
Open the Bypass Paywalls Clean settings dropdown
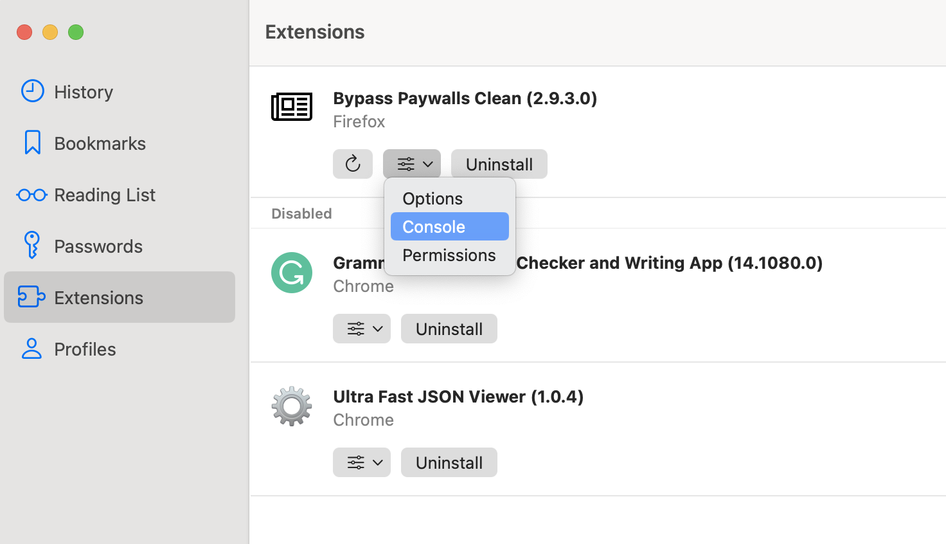pos(412,164)
